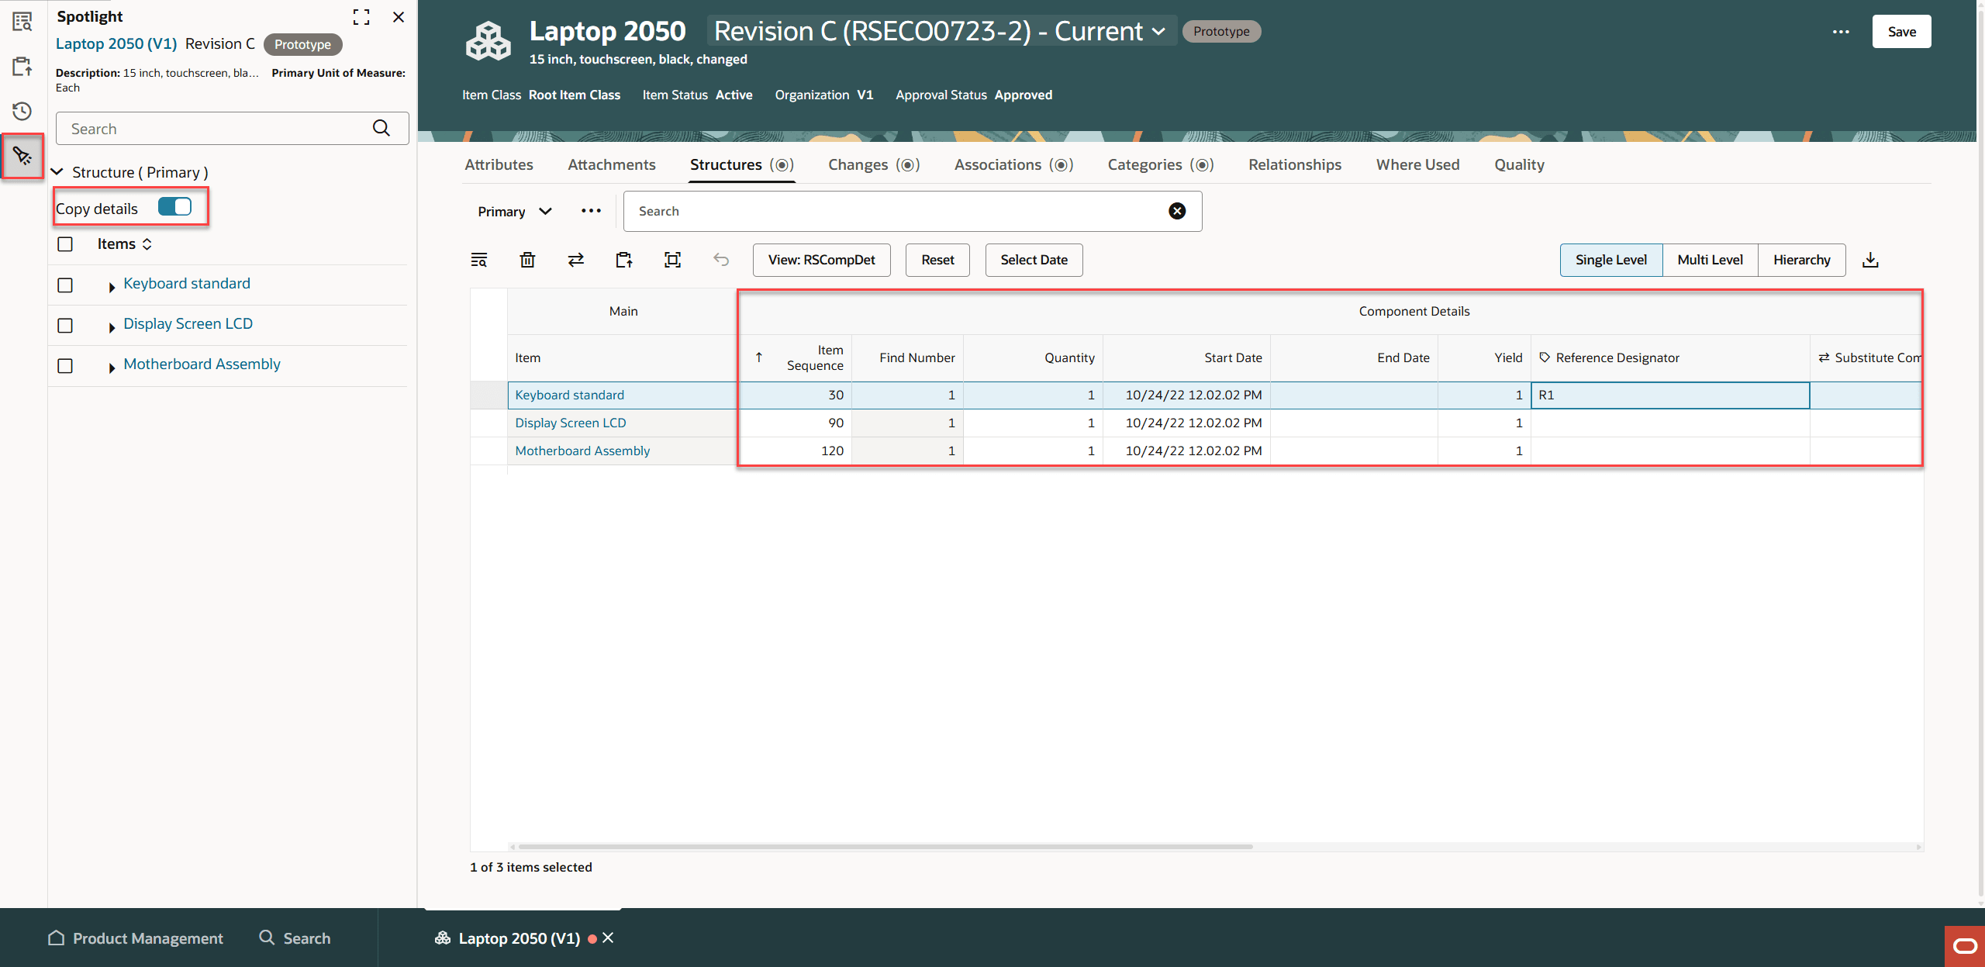The height and width of the screenshot is (967, 1985).
Task: Open the Display Screen LCD item link
Action: [571, 423]
